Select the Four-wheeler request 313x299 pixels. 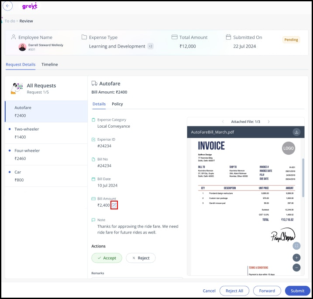[x=46, y=154]
